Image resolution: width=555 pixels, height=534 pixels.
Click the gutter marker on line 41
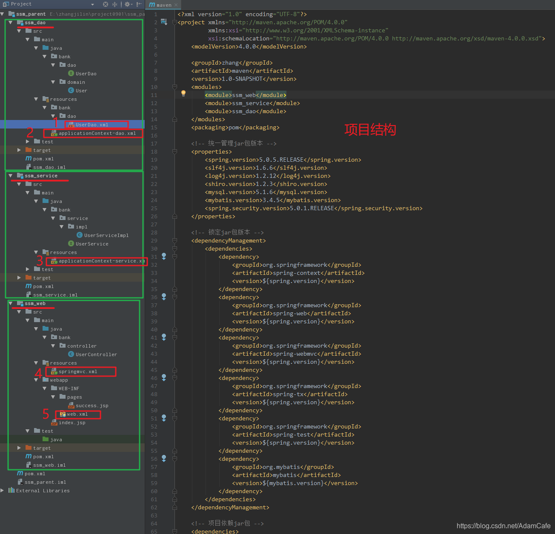click(x=163, y=337)
